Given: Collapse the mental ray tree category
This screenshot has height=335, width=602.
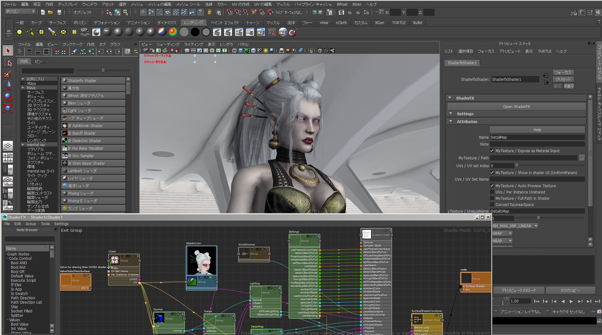Looking at the screenshot, I should (x=23, y=145).
